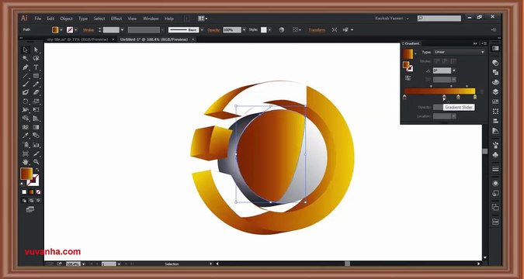Select the Pen tool
The height and width of the screenshot is (279, 524).
click(x=26, y=67)
